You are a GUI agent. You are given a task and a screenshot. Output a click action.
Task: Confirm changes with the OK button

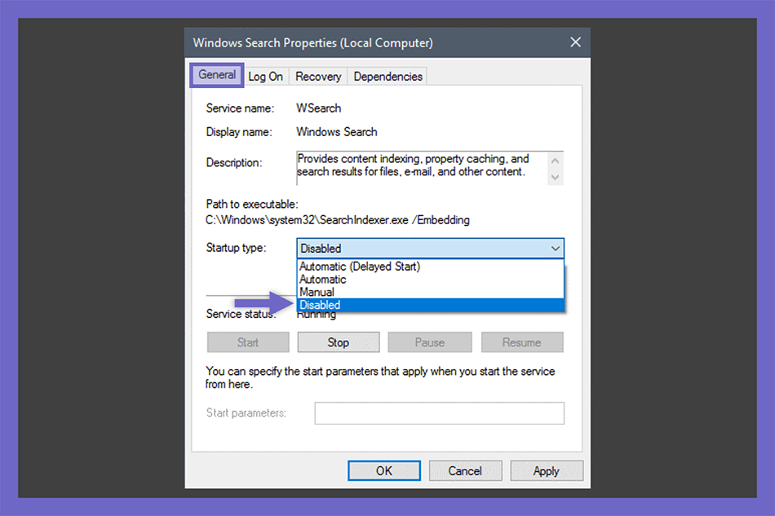(384, 470)
